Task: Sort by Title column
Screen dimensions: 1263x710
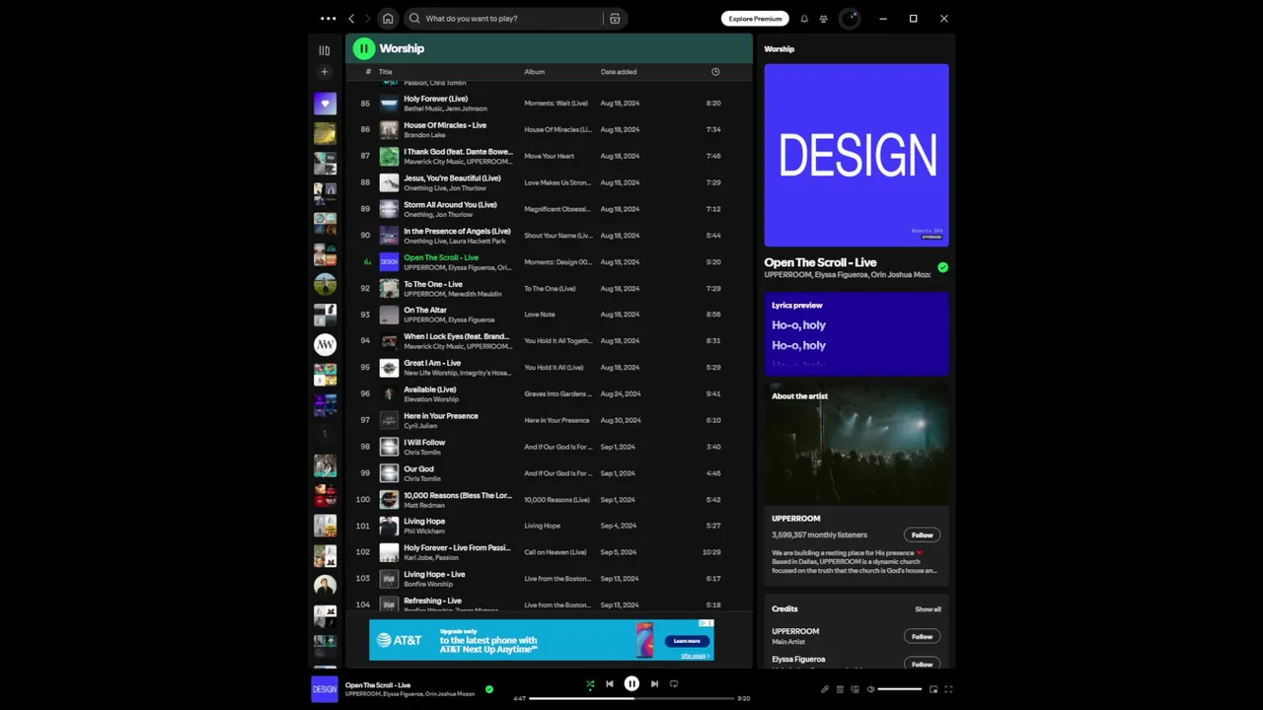Action: coord(385,72)
